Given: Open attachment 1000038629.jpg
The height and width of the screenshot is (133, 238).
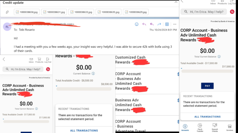Looking at the screenshot, I should (x=136, y=12).
